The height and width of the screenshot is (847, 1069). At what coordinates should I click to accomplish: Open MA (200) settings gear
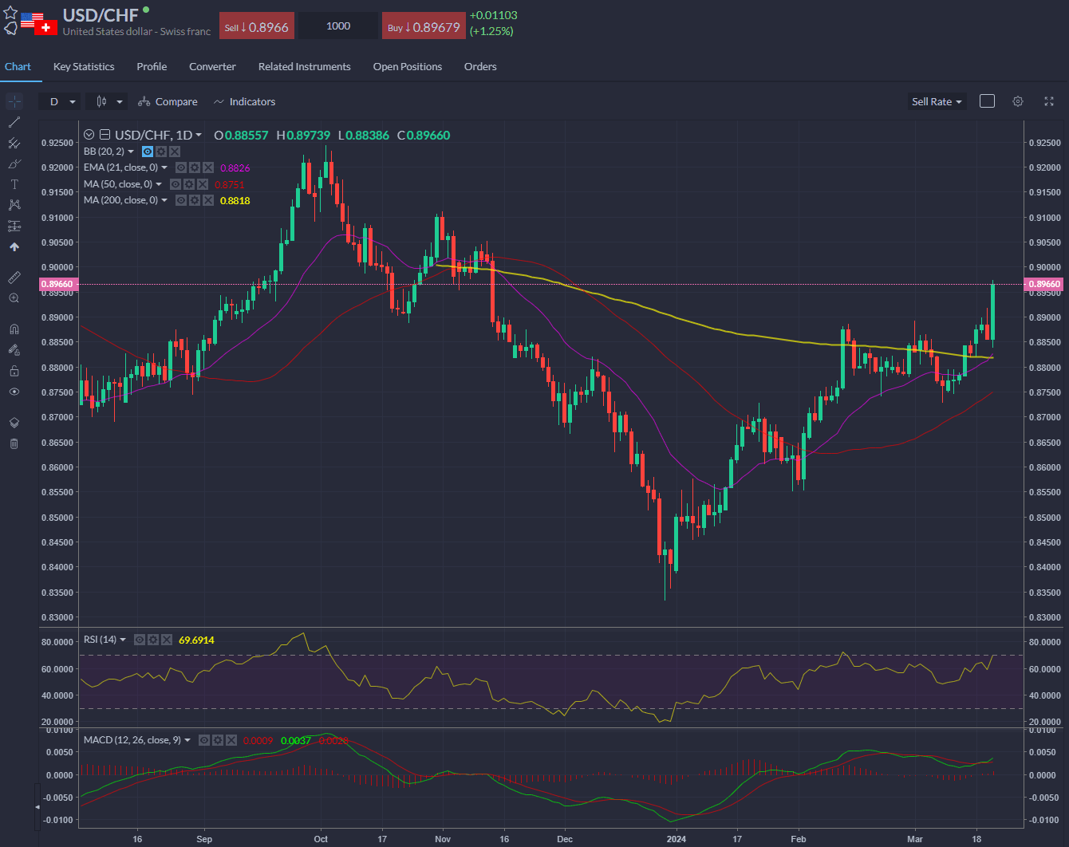[x=195, y=200]
